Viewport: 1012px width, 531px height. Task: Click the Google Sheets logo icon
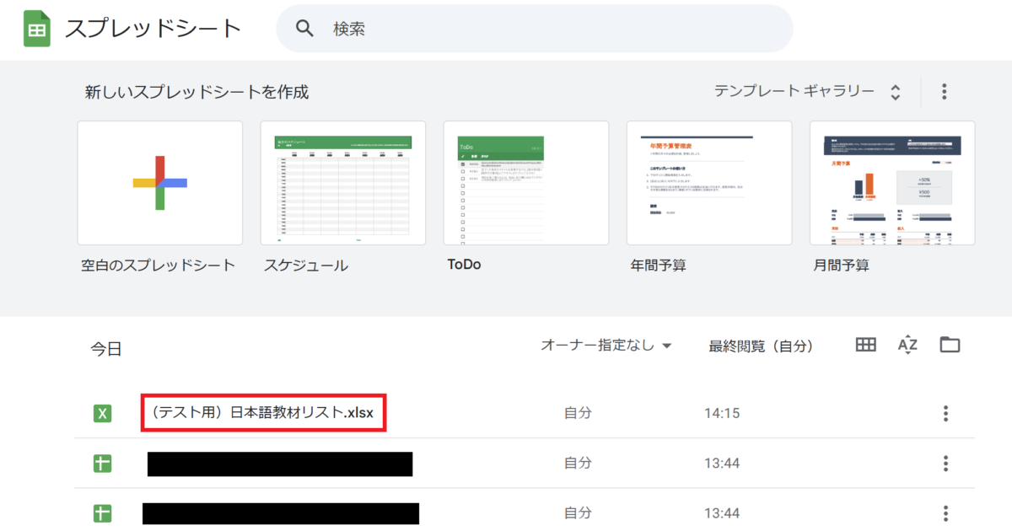tap(37, 29)
